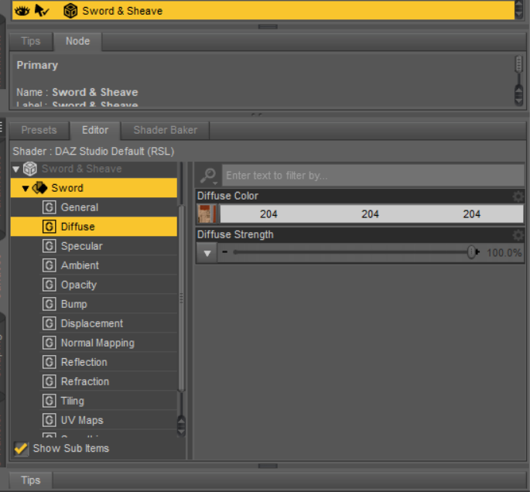Screen dimensions: 530x492
Task: Click the G icon beside Opacity
Action: 50,285
